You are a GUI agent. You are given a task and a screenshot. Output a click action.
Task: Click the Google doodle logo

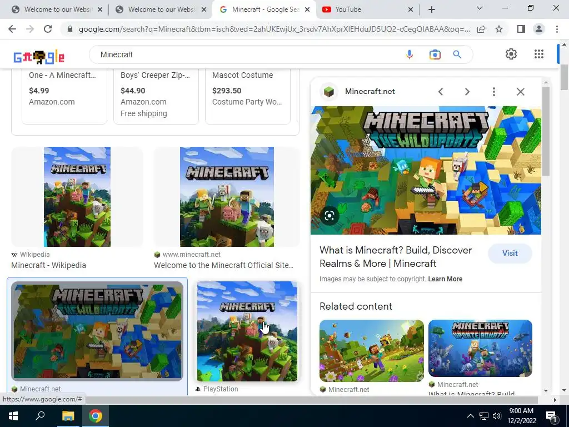tap(39, 57)
